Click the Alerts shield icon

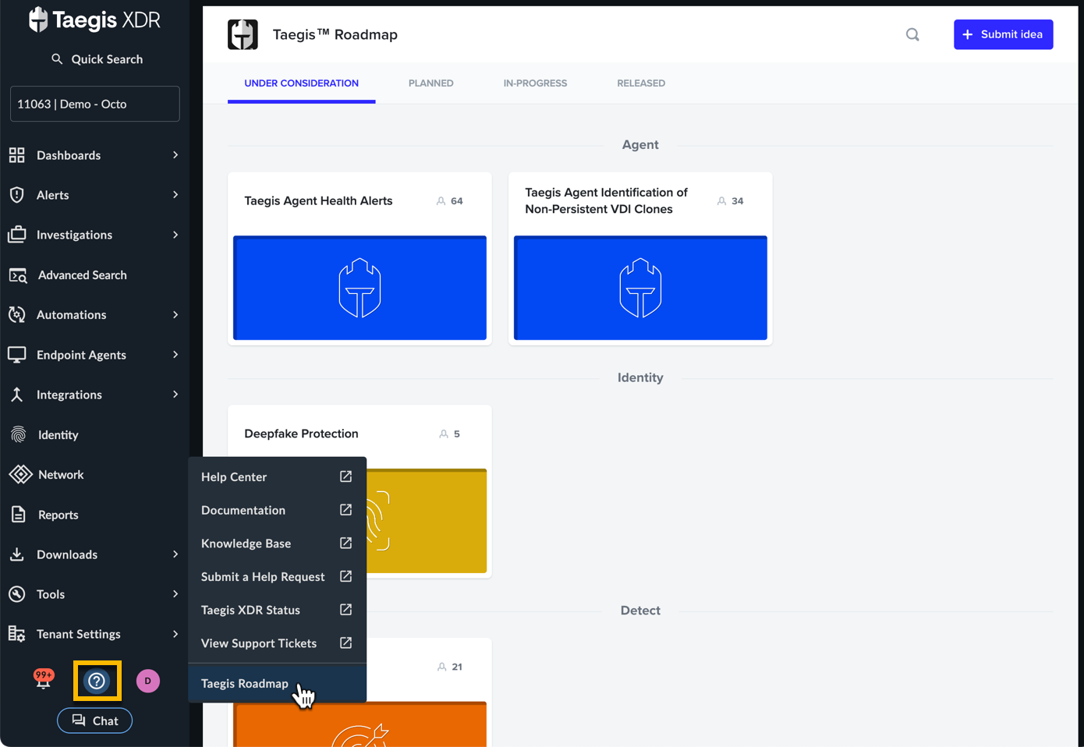click(x=17, y=195)
